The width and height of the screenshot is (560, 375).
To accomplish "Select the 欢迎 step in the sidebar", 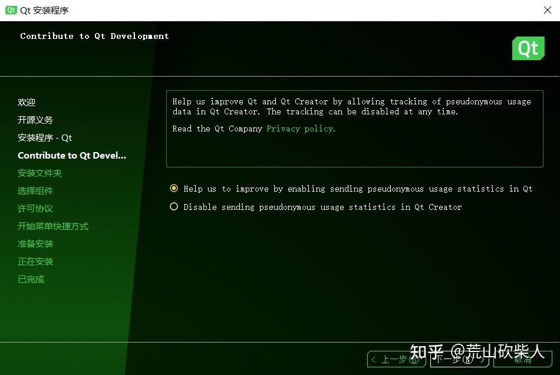I will 27,103.
